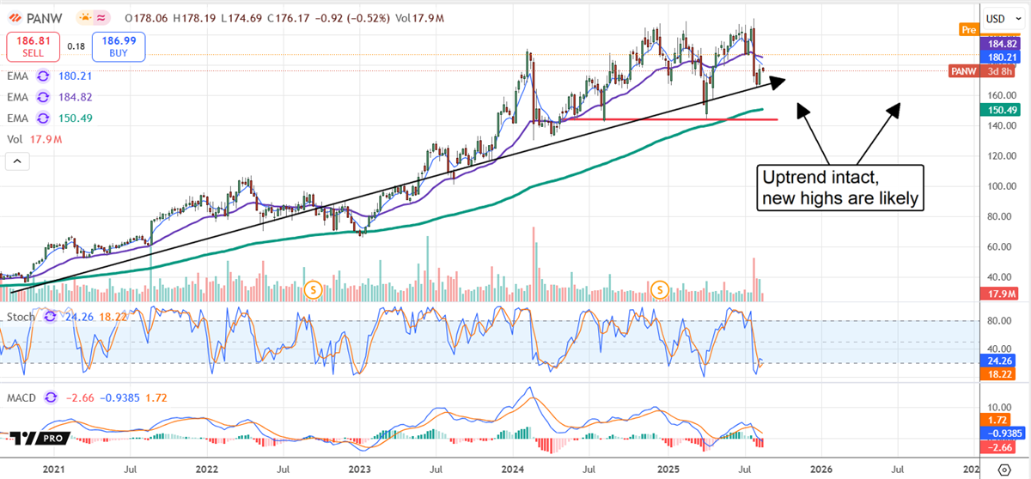The height and width of the screenshot is (479, 1031).
Task: Open the earnings marker near mid-2022
Action: pyautogui.click(x=314, y=290)
